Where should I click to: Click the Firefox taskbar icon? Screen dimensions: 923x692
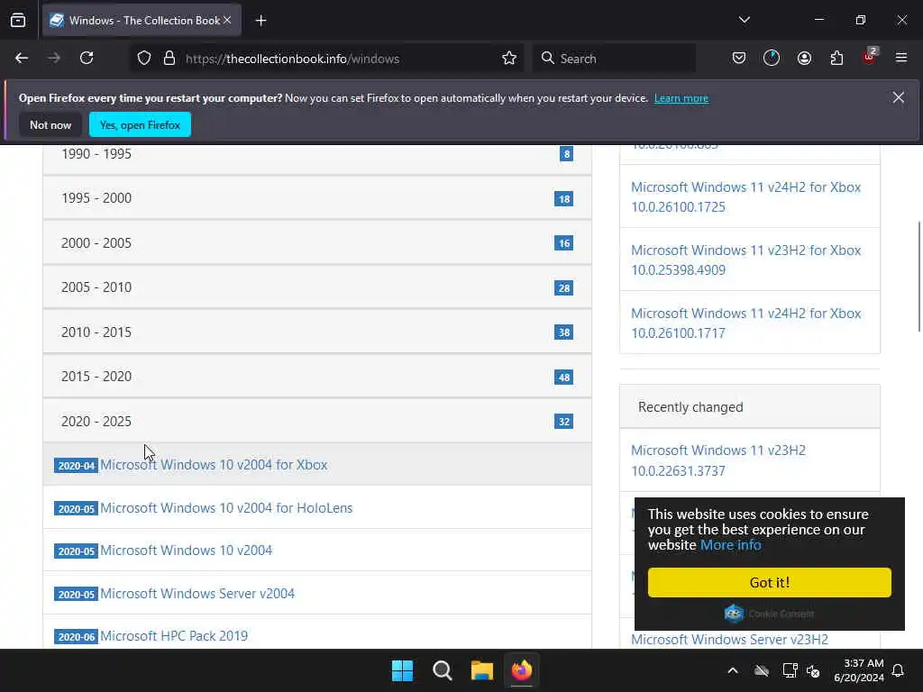pyautogui.click(x=522, y=670)
